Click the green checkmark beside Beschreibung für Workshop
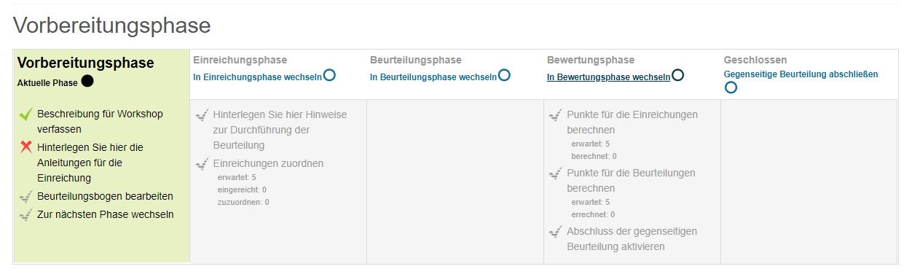The height and width of the screenshot is (277, 912). point(25,114)
